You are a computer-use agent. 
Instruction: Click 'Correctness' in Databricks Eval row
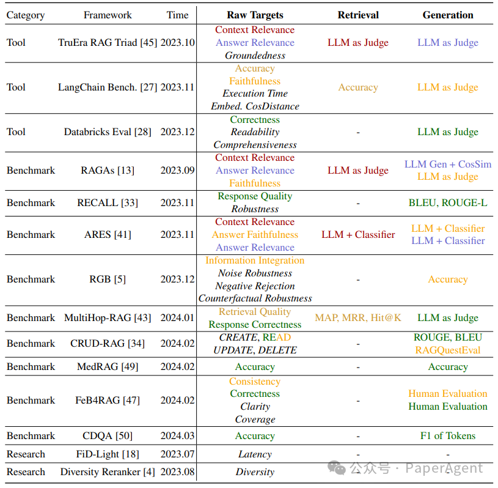coord(255,120)
